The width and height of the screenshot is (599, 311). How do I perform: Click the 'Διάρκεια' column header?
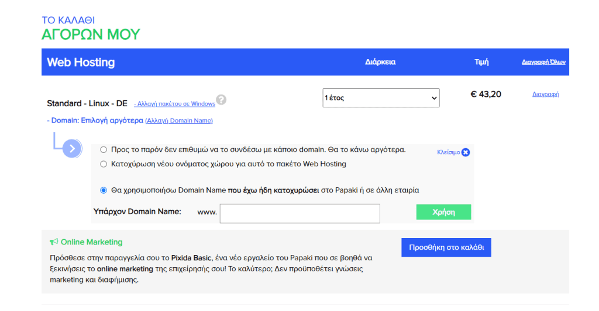pos(380,62)
